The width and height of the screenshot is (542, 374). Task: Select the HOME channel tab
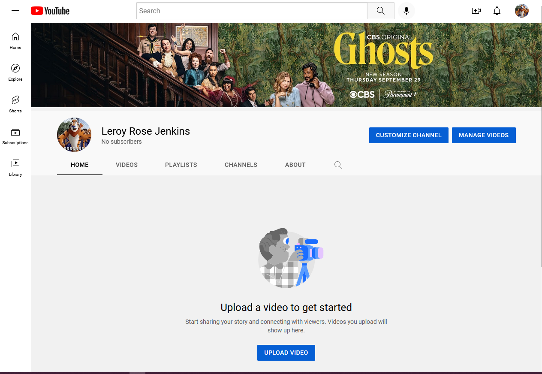pos(80,165)
